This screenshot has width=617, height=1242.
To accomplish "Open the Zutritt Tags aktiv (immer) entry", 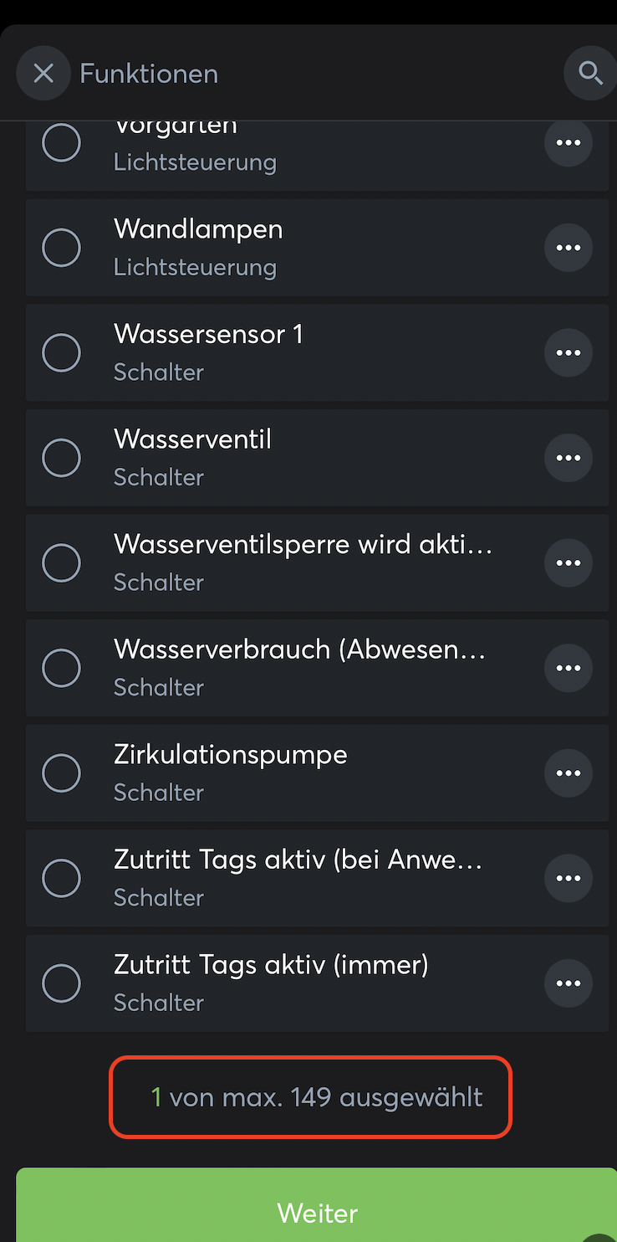I will pos(271,983).
